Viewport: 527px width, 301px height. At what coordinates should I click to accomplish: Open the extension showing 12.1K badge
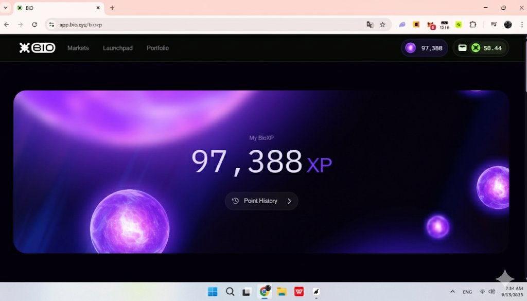pyautogui.click(x=444, y=25)
